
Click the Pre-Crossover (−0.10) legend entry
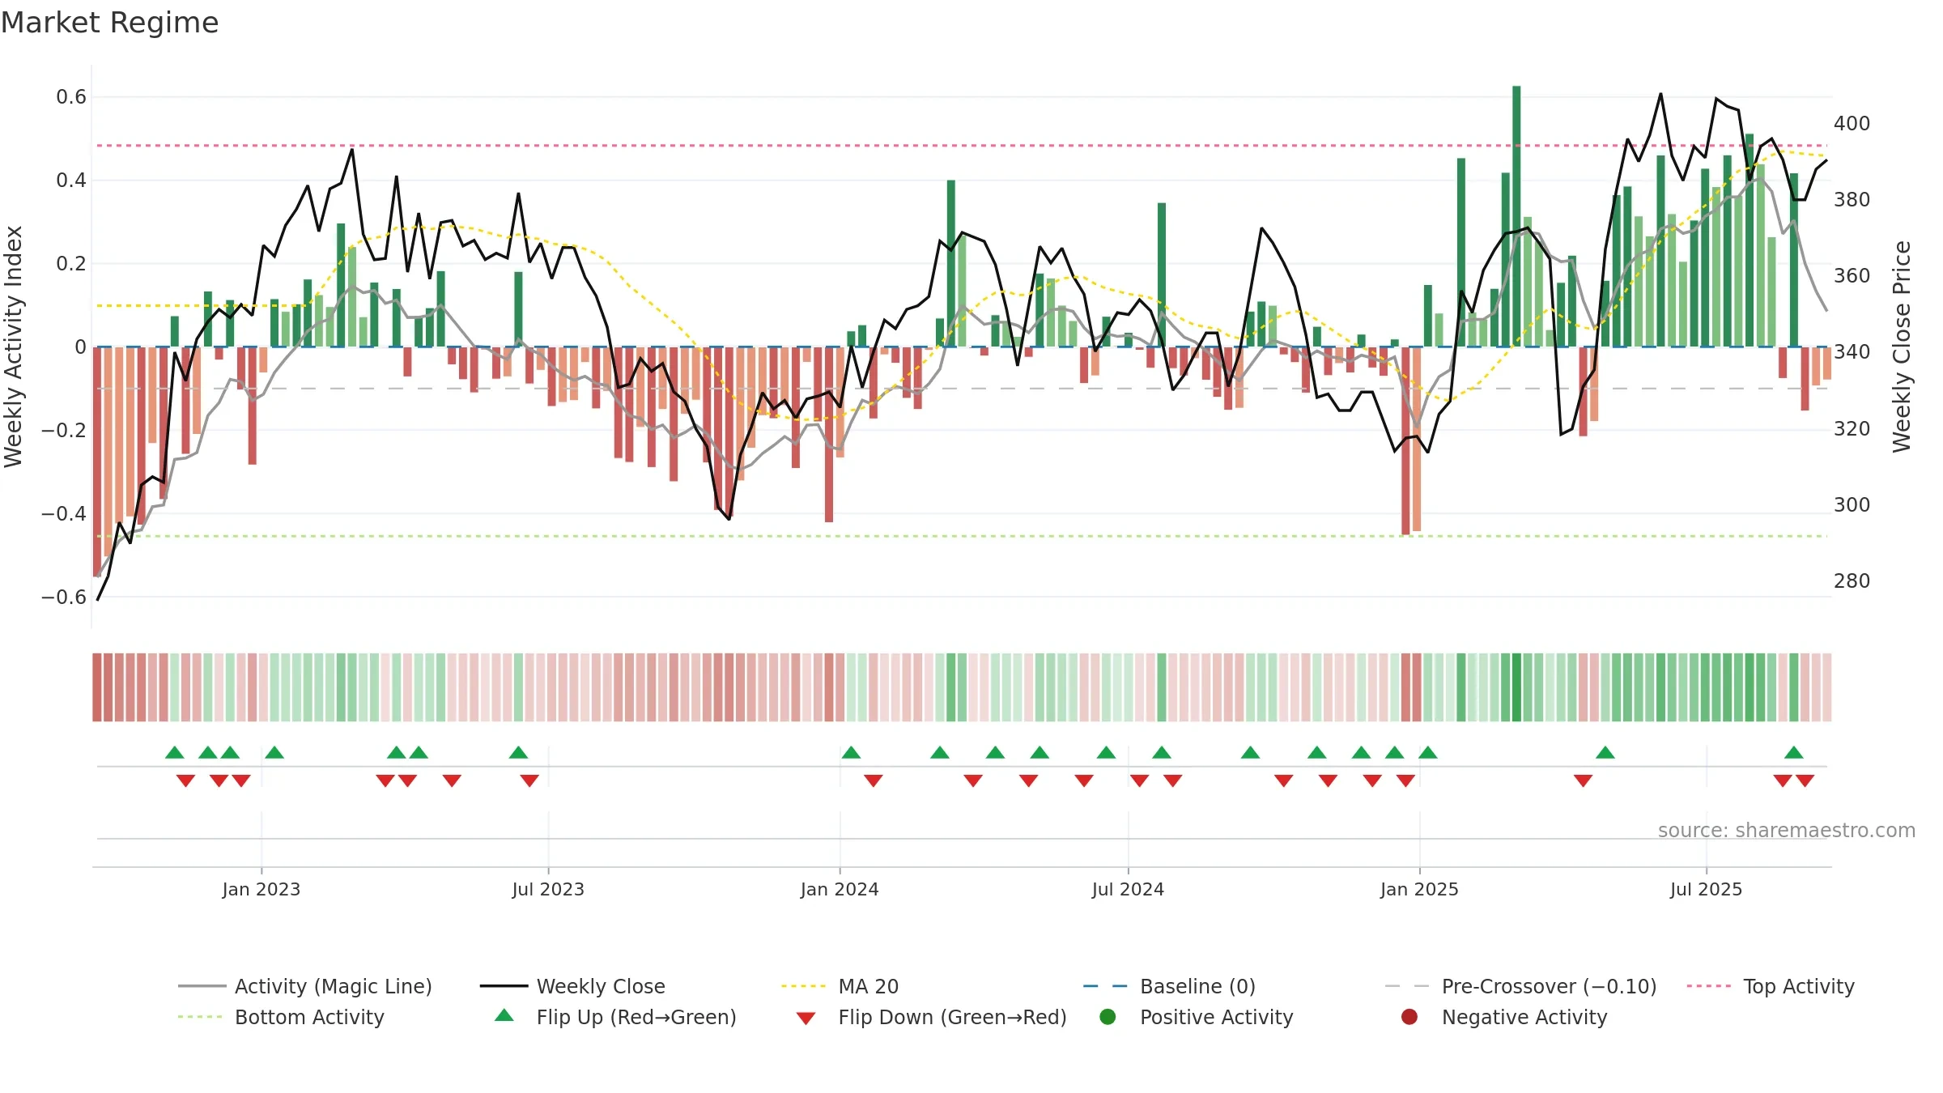1521,986
